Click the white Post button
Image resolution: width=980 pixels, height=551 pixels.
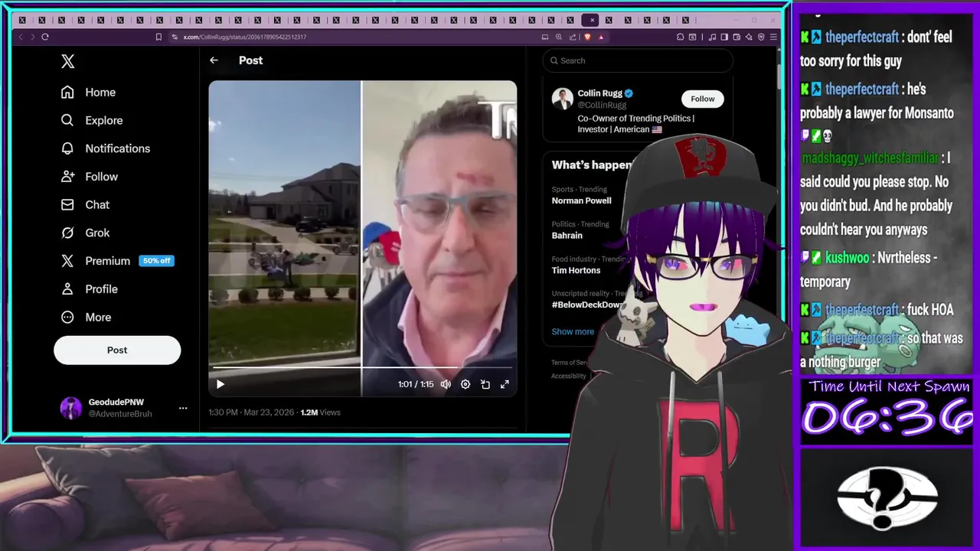[117, 350]
